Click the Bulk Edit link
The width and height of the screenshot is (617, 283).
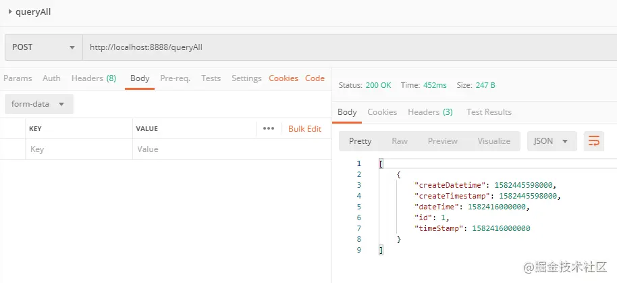coord(304,128)
